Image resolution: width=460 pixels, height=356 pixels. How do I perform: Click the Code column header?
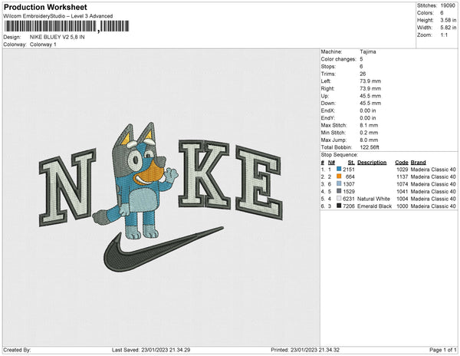pos(401,162)
